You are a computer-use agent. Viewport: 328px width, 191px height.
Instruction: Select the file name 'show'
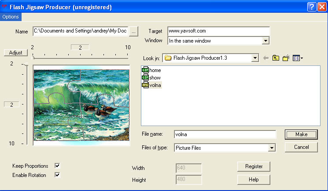pos(155,78)
